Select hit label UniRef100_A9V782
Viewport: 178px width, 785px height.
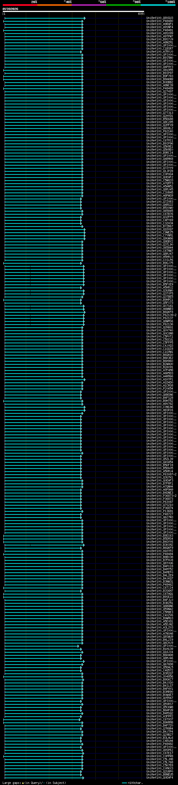(160, 404)
